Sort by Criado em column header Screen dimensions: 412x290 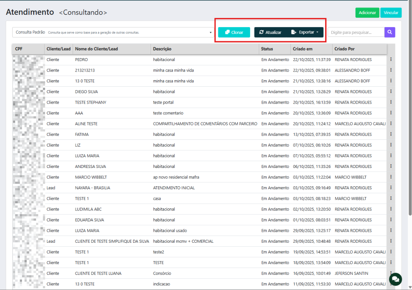[303, 49]
